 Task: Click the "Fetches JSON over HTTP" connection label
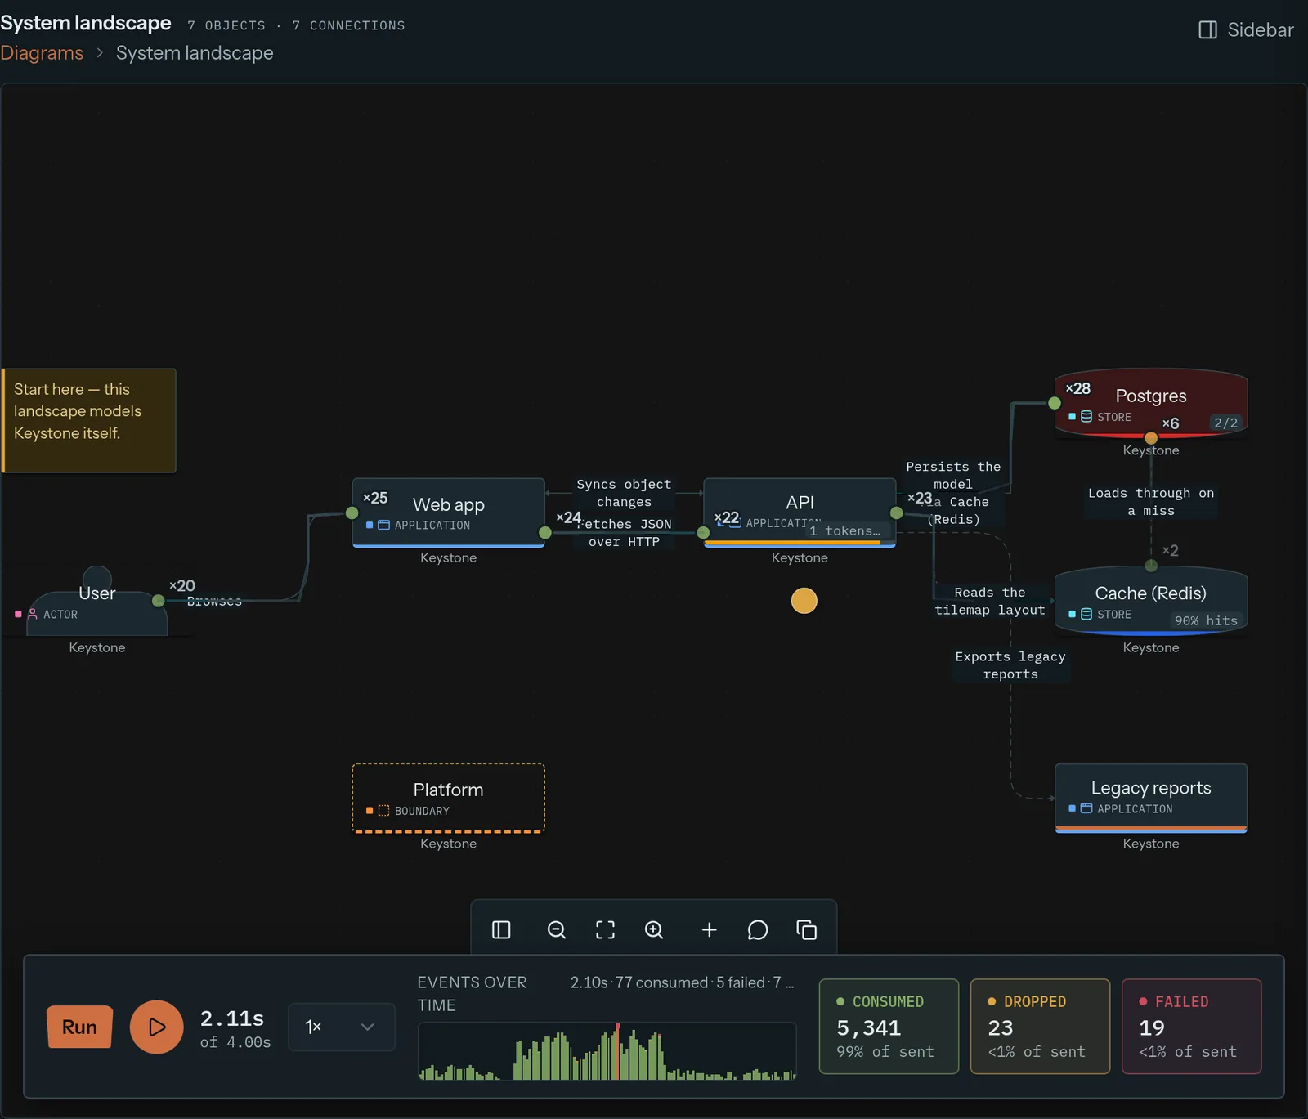click(x=625, y=533)
